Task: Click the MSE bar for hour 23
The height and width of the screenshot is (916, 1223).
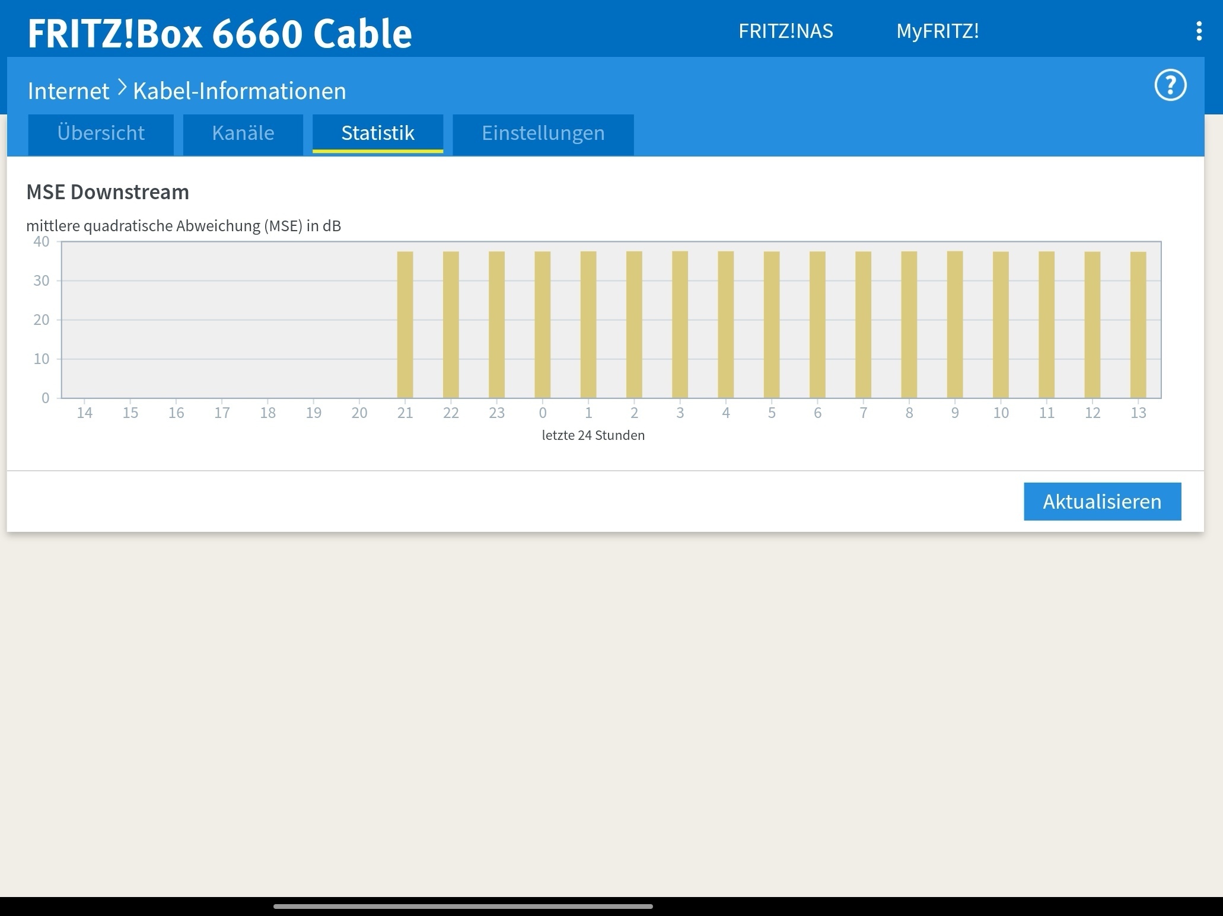Action: tap(497, 325)
